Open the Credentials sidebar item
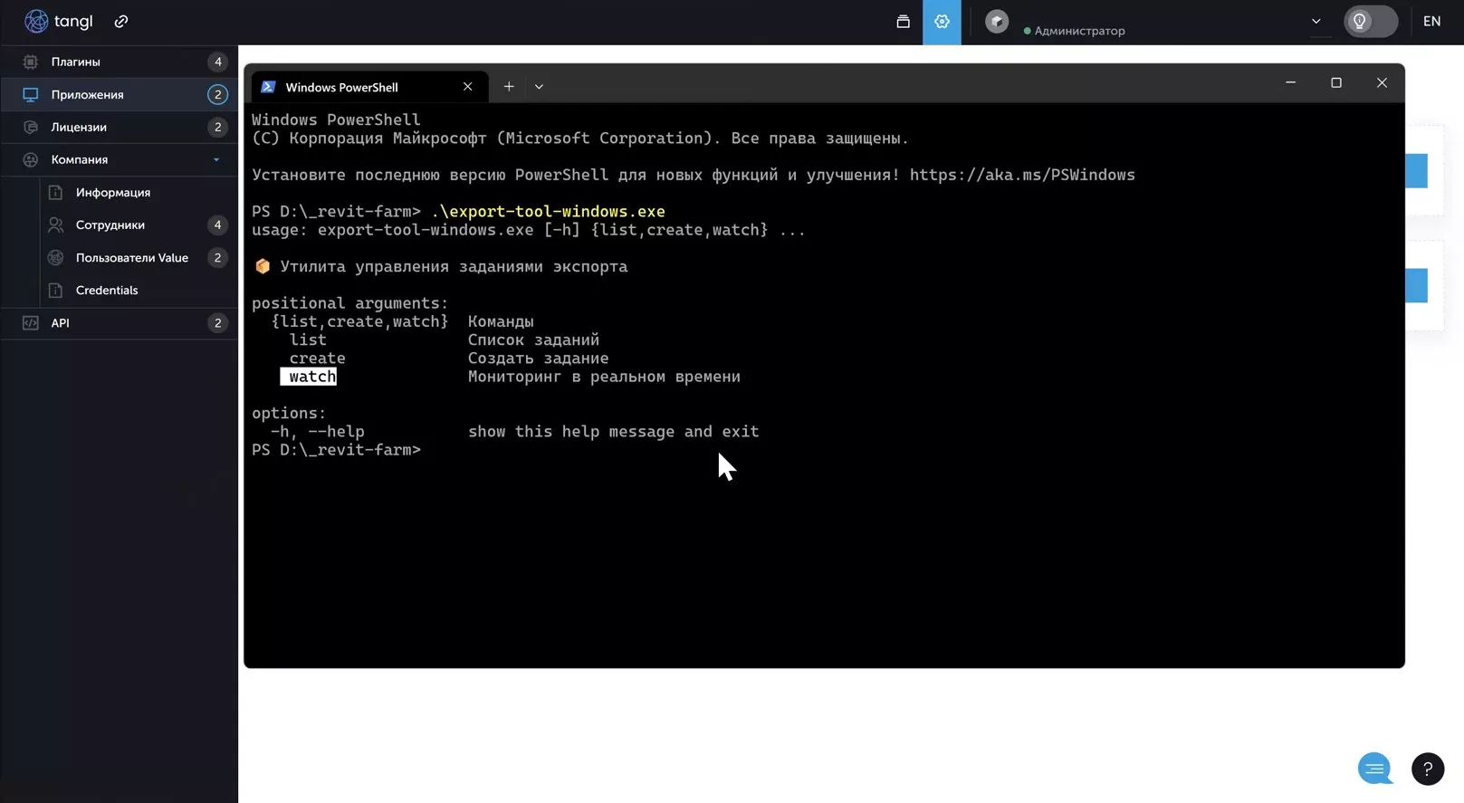Image resolution: width=1464 pixels, height=803 pixels. 107,290
